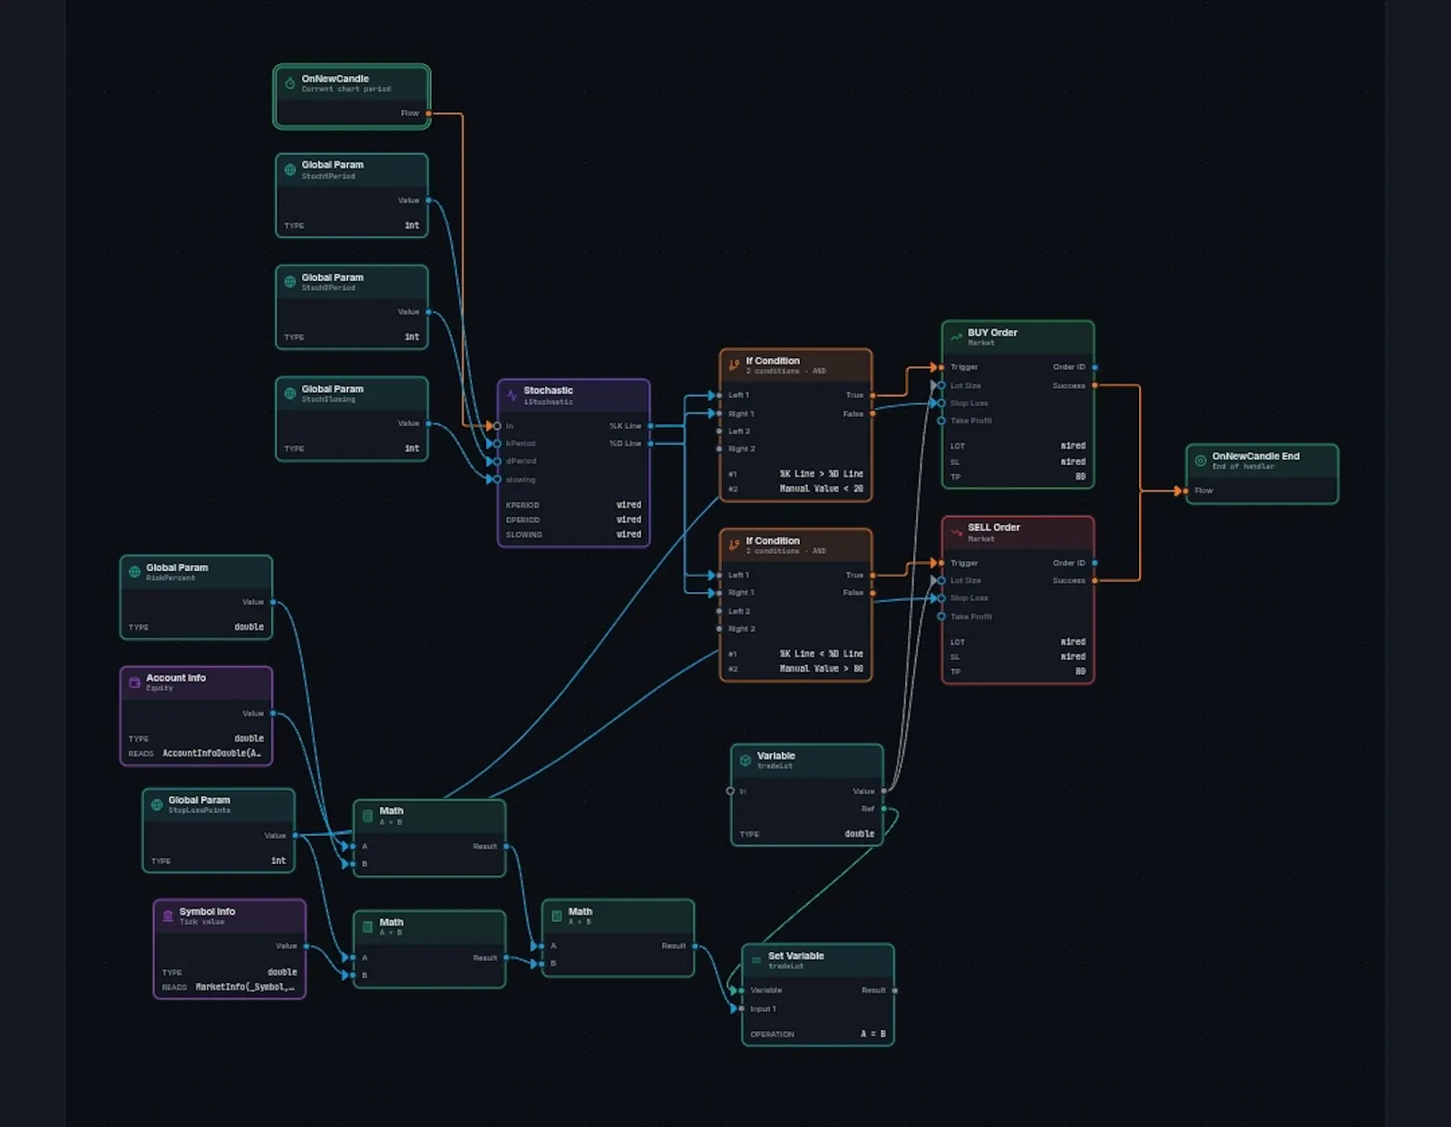Click the 'AccountInfoDouble(A…' reads text
Screen dimensions: 1451x1127
click(x=212, y=753)
